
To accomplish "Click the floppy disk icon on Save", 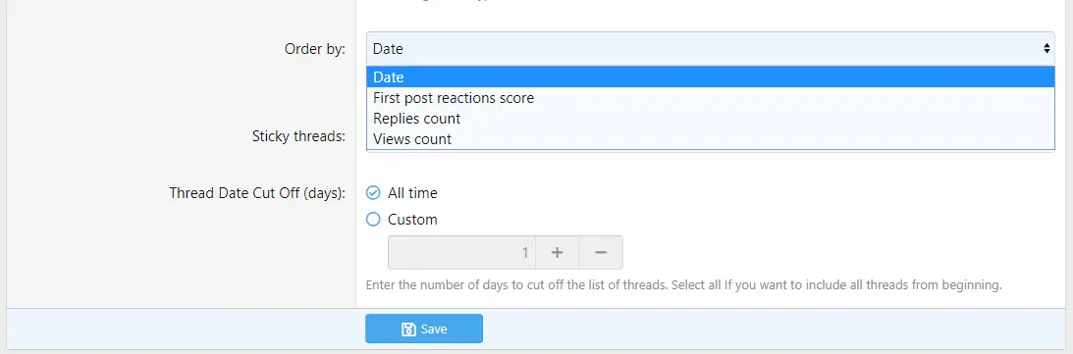I will click(x=408, y=329).
